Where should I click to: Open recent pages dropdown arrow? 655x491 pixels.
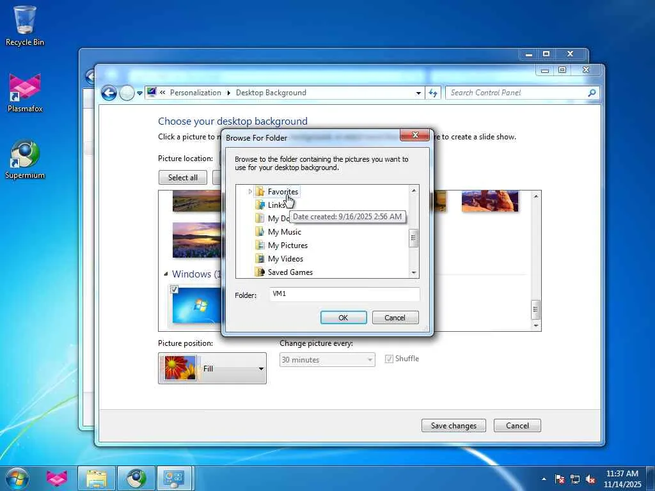click(139, 93)
